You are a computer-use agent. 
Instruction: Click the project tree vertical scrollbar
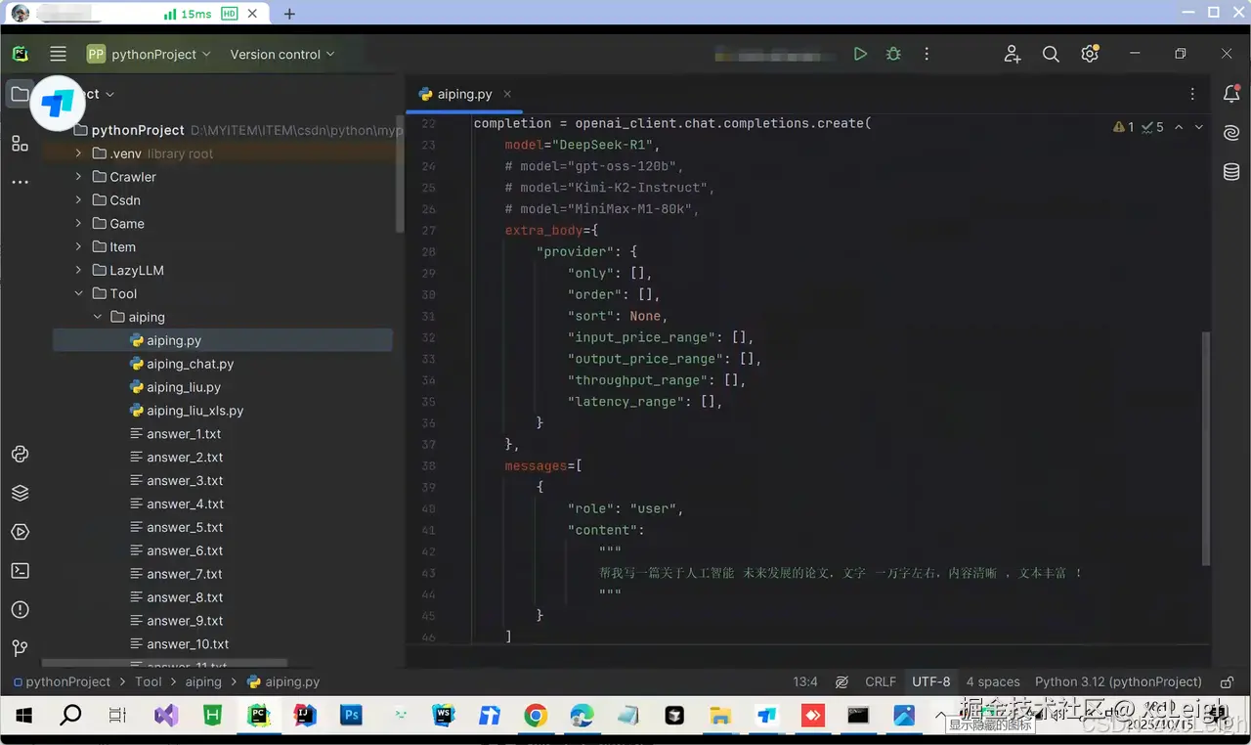400,176
